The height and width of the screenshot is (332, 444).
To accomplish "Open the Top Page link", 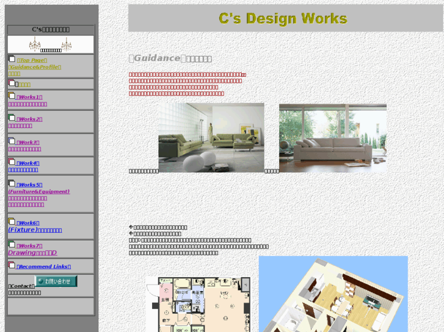I will (x=32, y=60).
